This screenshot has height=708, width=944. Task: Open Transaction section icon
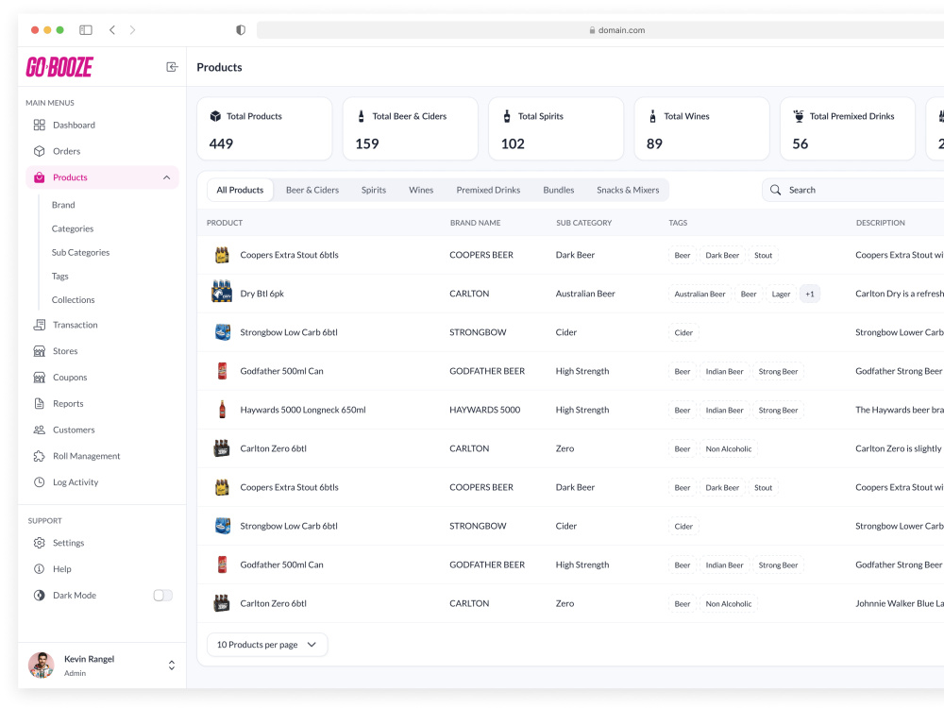pos(39,325)
